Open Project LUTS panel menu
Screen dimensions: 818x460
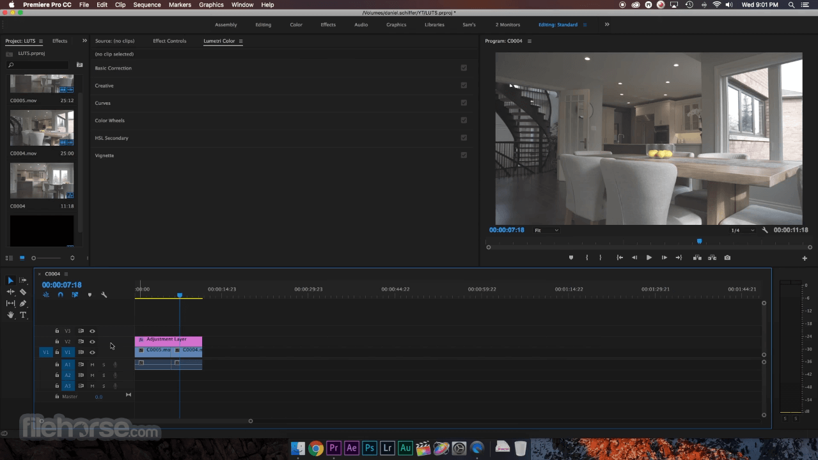tap(41, 41)
